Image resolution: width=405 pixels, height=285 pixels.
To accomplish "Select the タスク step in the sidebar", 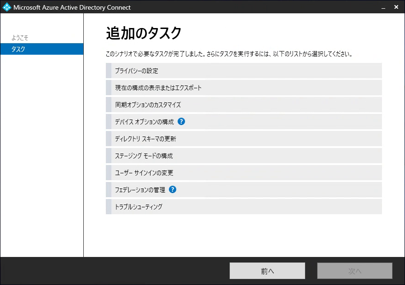I will [42, 49].
